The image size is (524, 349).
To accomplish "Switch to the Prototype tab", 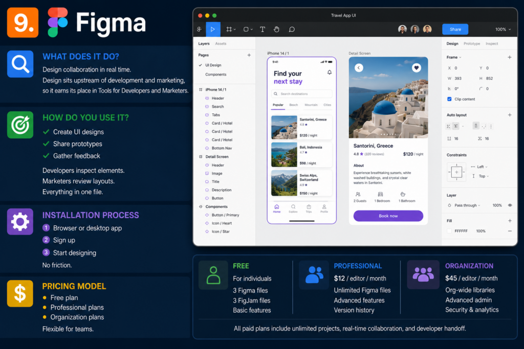I will click(x=472, y=44).
